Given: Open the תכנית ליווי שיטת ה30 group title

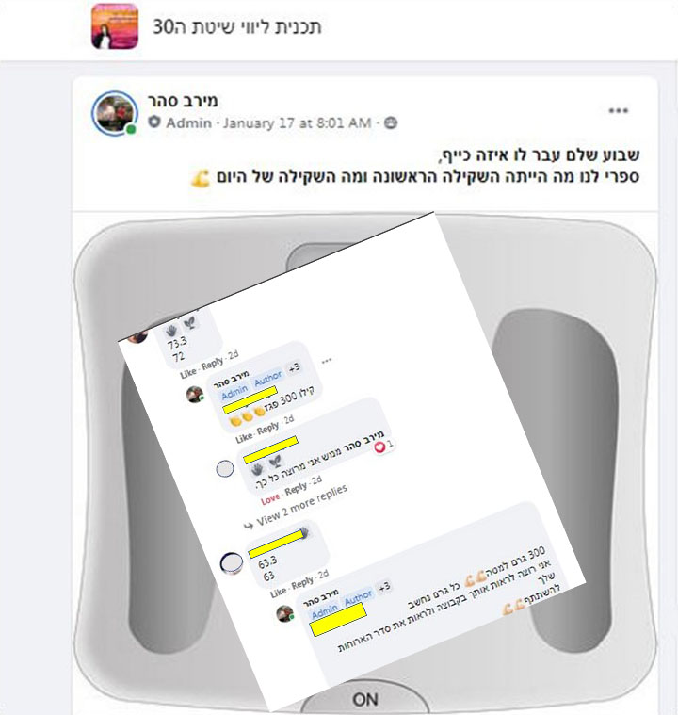Looking at the screenshot, I should click(237, 27).
